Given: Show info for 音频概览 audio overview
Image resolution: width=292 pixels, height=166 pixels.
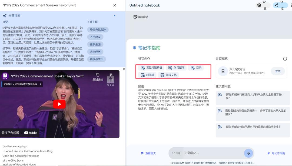Looking at the screenshot, I should click(285, 58).
